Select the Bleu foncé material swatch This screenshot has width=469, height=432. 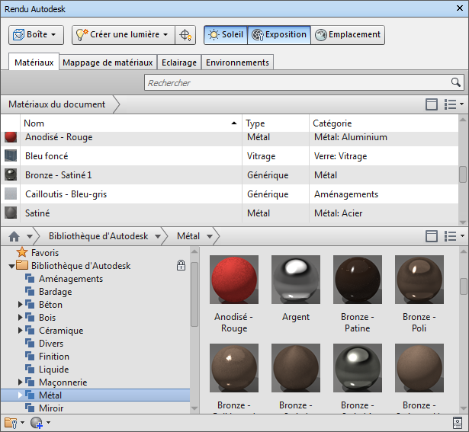pyautogui.click(x=11, y=155)
